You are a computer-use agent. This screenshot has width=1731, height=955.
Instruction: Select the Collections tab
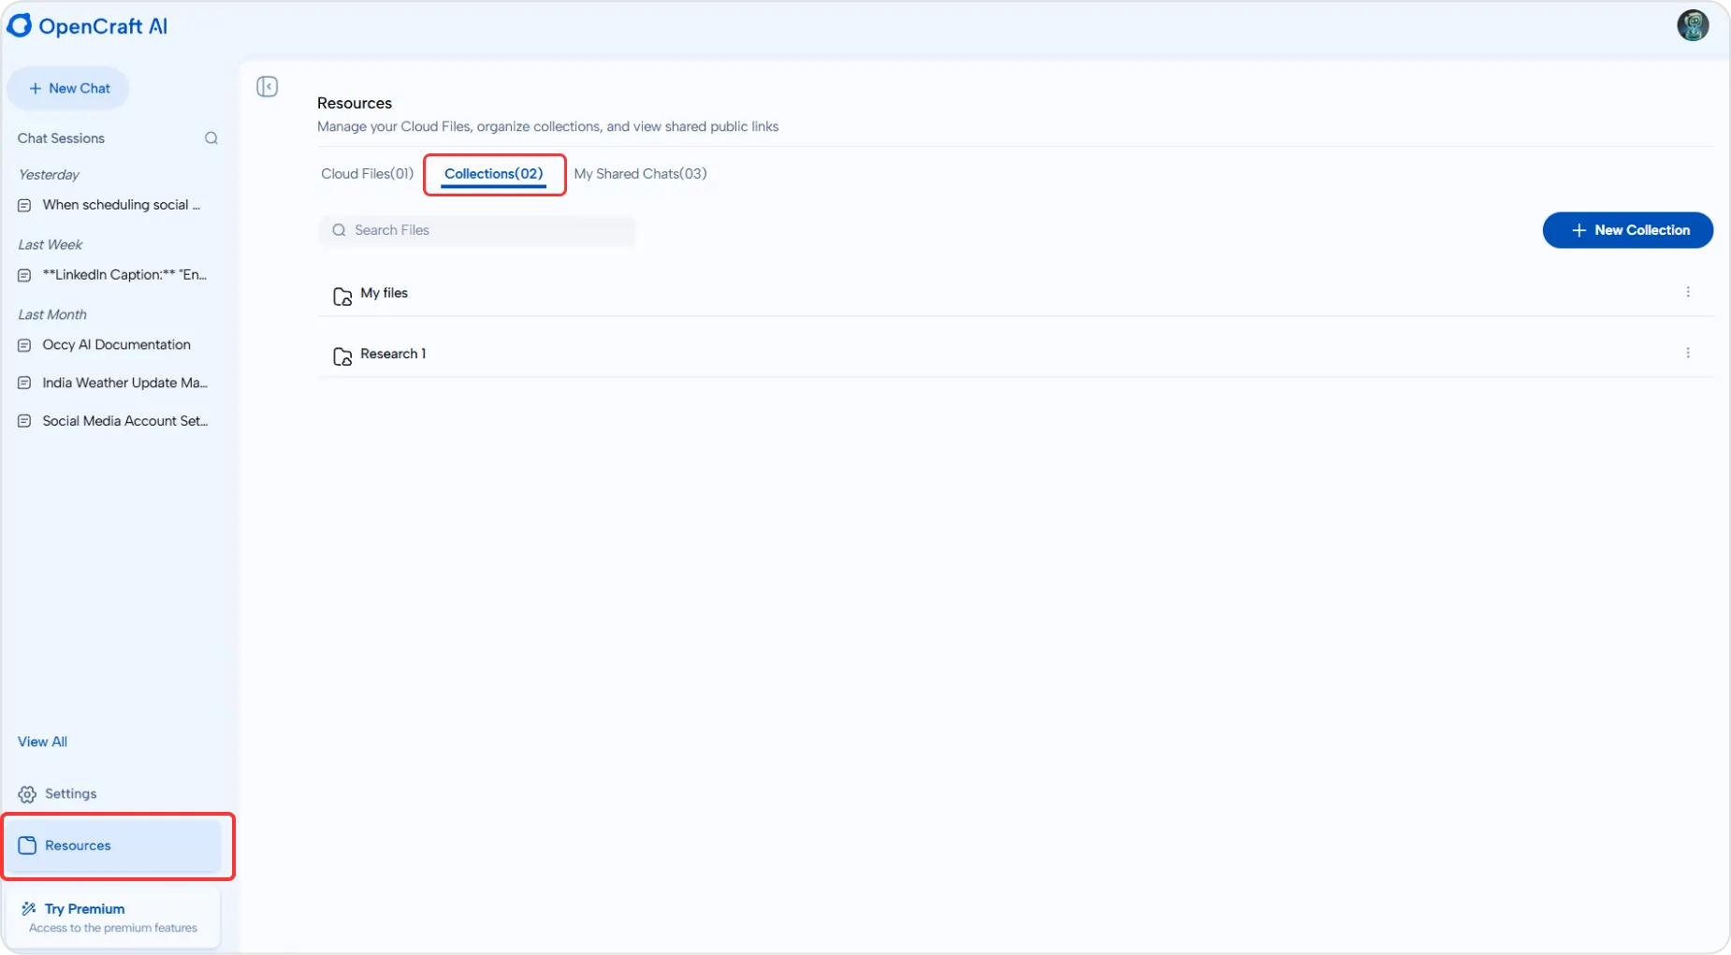point(493,174)
